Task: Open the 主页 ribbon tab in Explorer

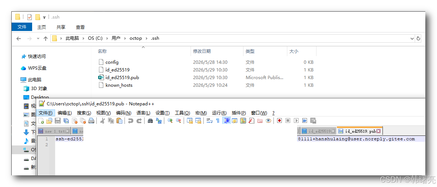Action: [42, 27]
